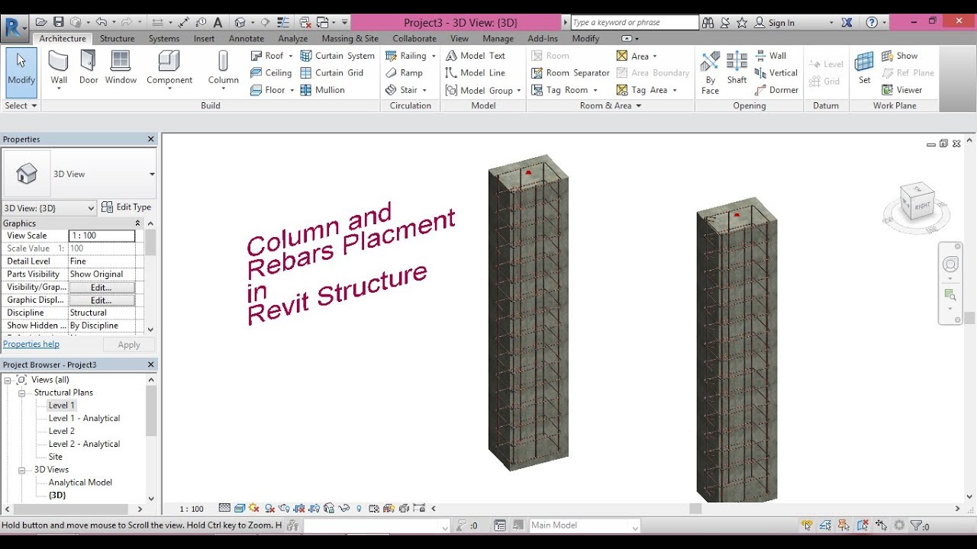Open the Collaborate ribbon tab
This screenshot has width=977, height=549.
tap(414, 39)
